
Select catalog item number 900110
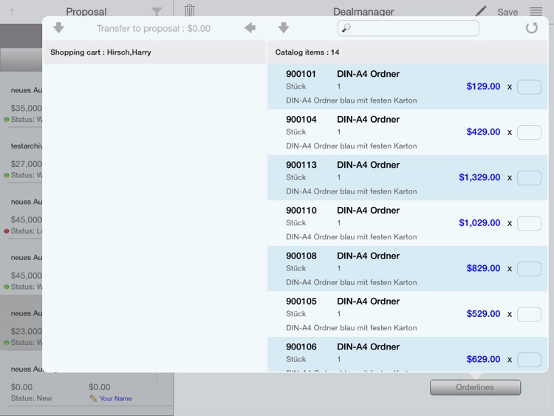(x=301, y=211)
